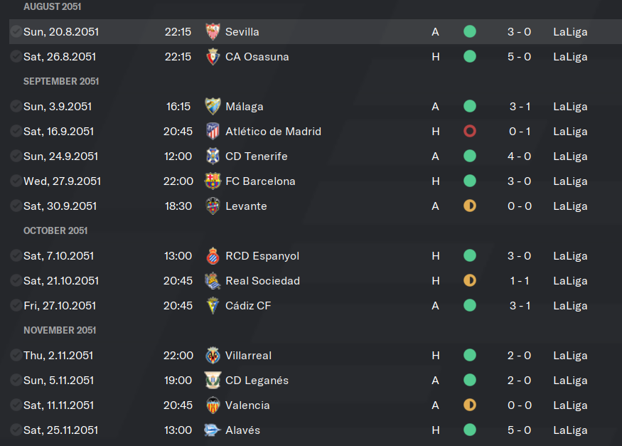Click the red loss indicator for Atlético match
This screenshot has width=622, height=446.
pos(470,131)
